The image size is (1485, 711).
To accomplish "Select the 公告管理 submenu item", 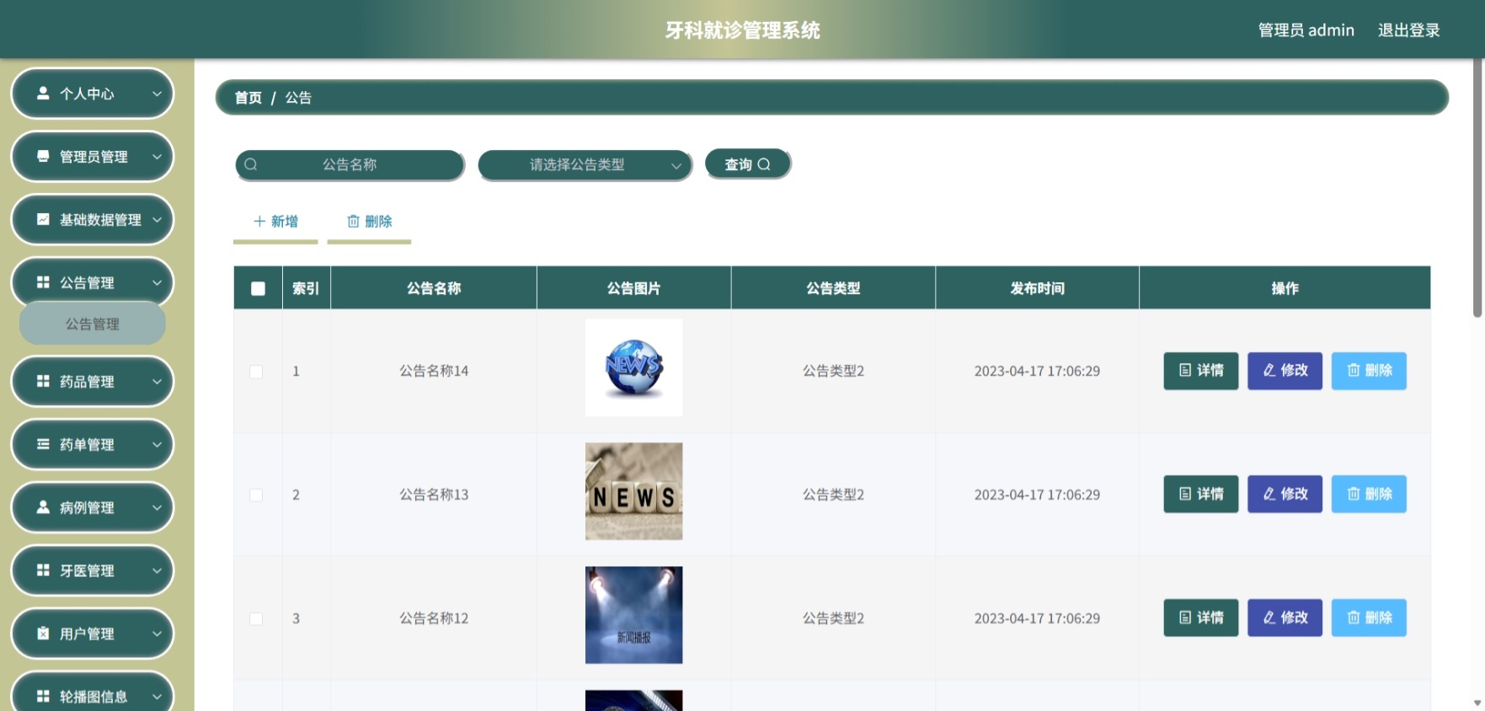I will pyautogui.click(x=93, y=324).
